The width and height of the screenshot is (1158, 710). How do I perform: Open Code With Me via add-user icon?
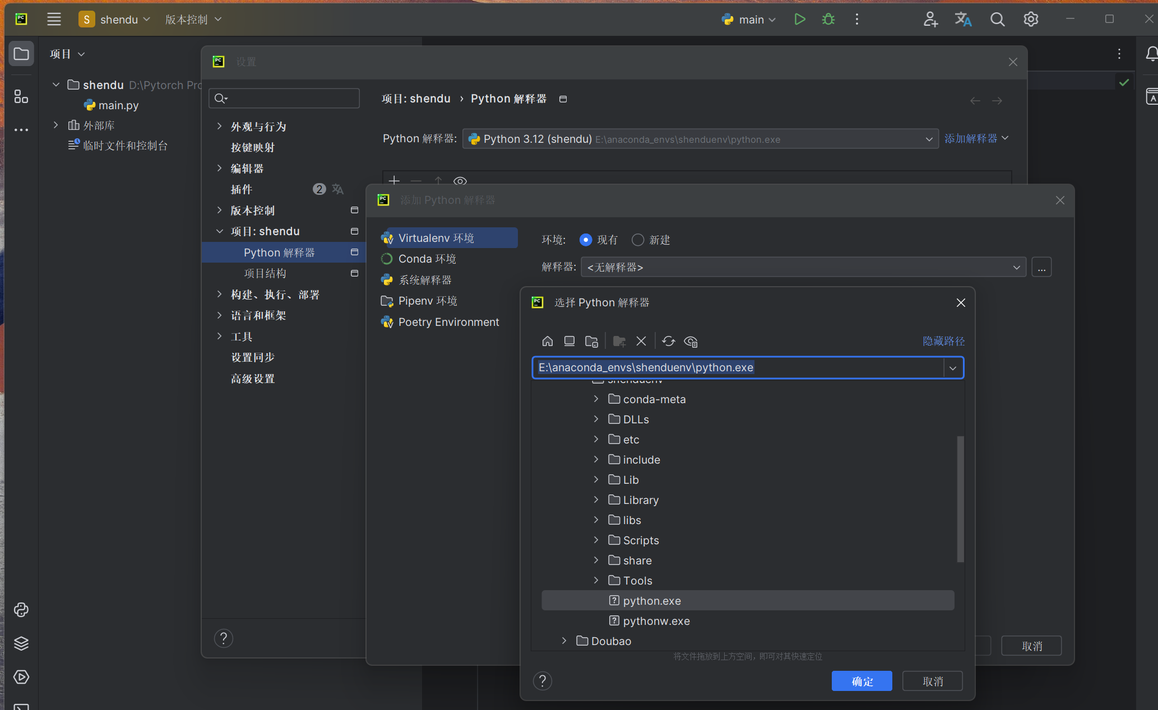point(930,18)
